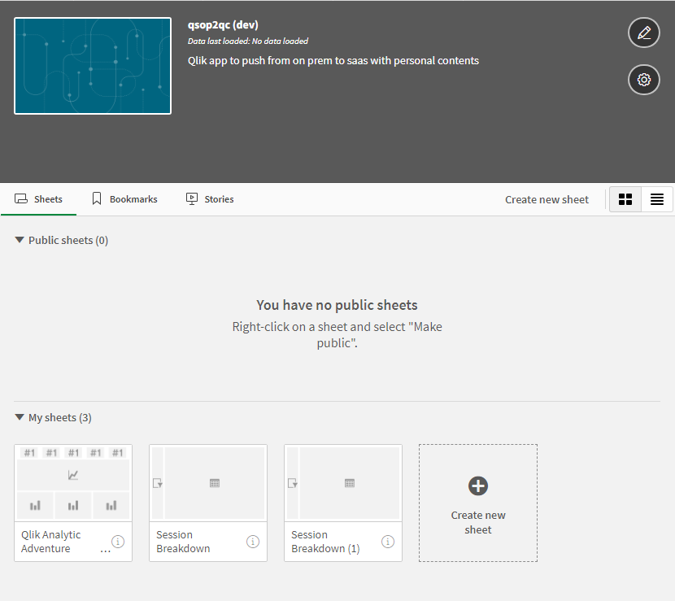675x601 pixels.
Task: Open the Bookmarks tab
Action: coord(124,199)
